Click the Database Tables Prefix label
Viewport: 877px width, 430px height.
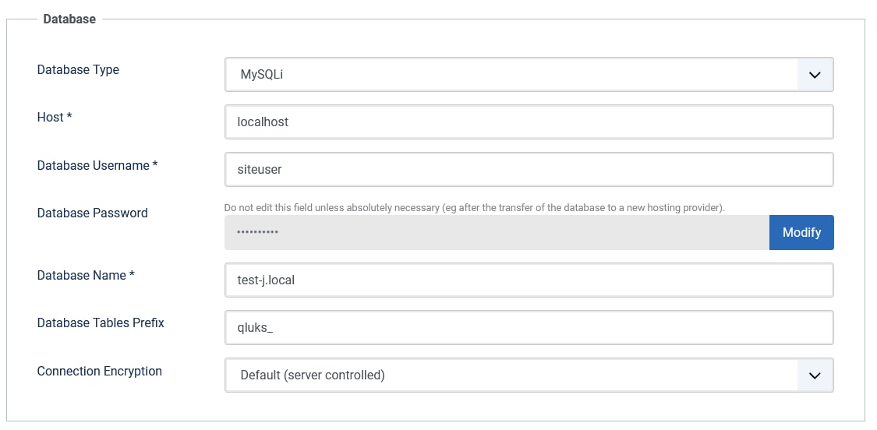pyautogui.click(x=101, y=322)
